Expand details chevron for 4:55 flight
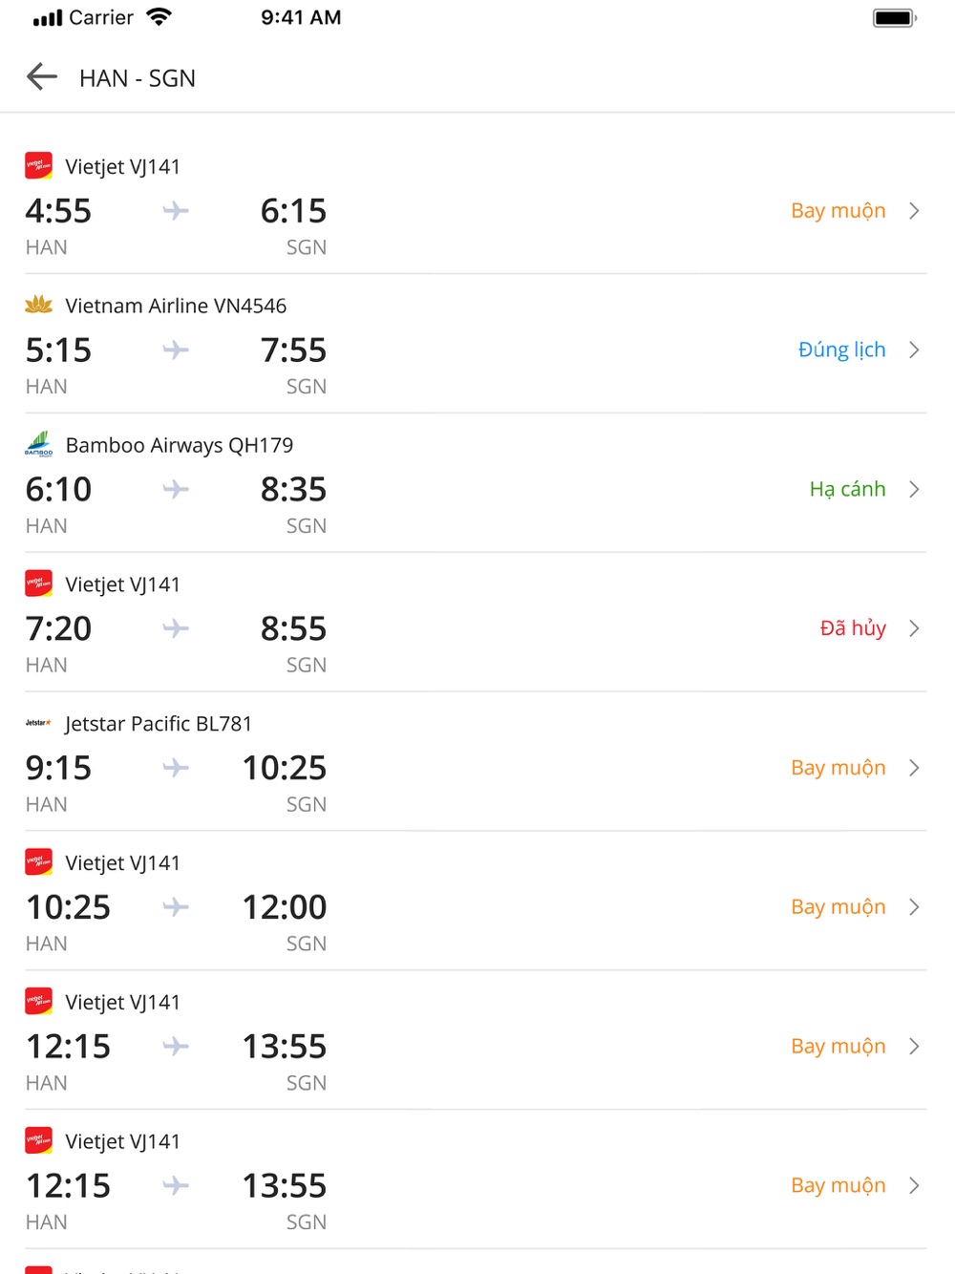 coord(914,211)
